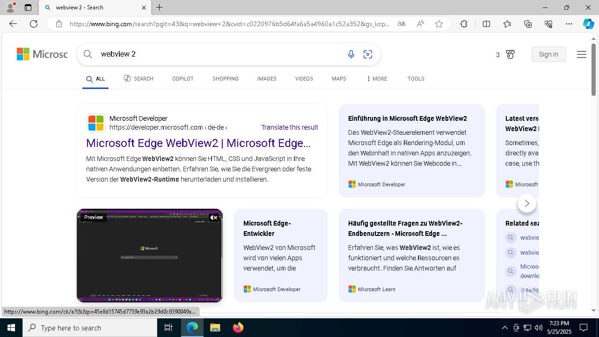
Task: Launch Firefox from the taskbar
Action: [238, 328]
